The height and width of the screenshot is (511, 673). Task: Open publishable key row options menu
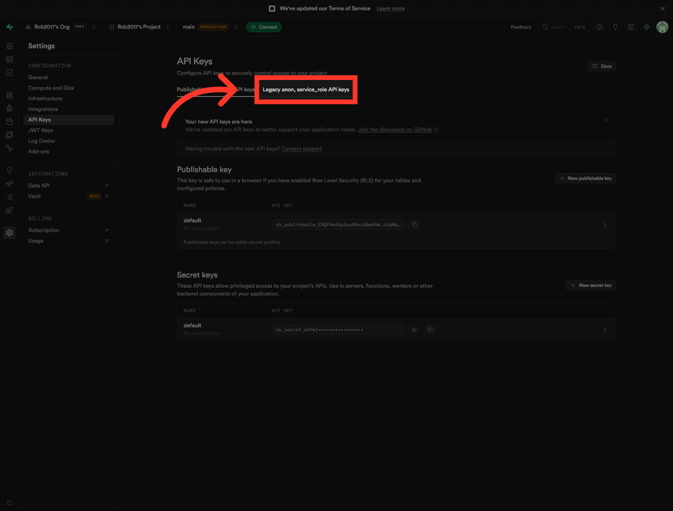[604, 225]
